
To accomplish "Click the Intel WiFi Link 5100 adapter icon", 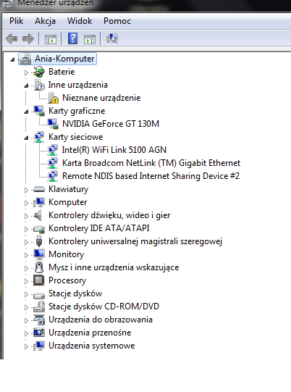I will pyautogui.click(x=52, y=150).
